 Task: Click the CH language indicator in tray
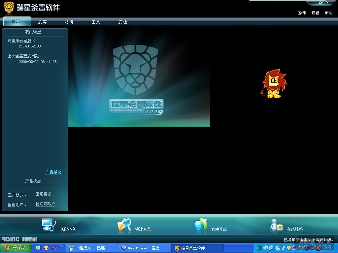click(x=259, y=248)
